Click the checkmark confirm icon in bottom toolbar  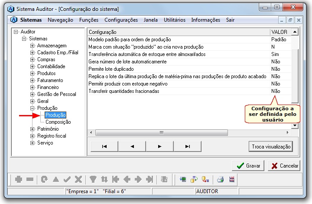[x=67, y=179]
